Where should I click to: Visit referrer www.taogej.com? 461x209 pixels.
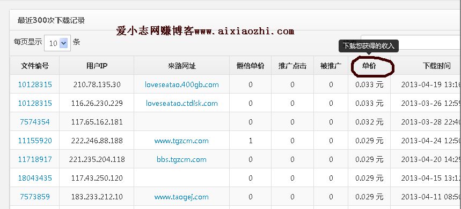click(181, 197)
